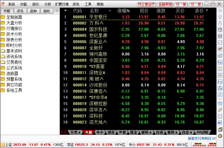Click the 网上营业厅 button
Viewport: 224px width, 148px height.
point(146,5)
